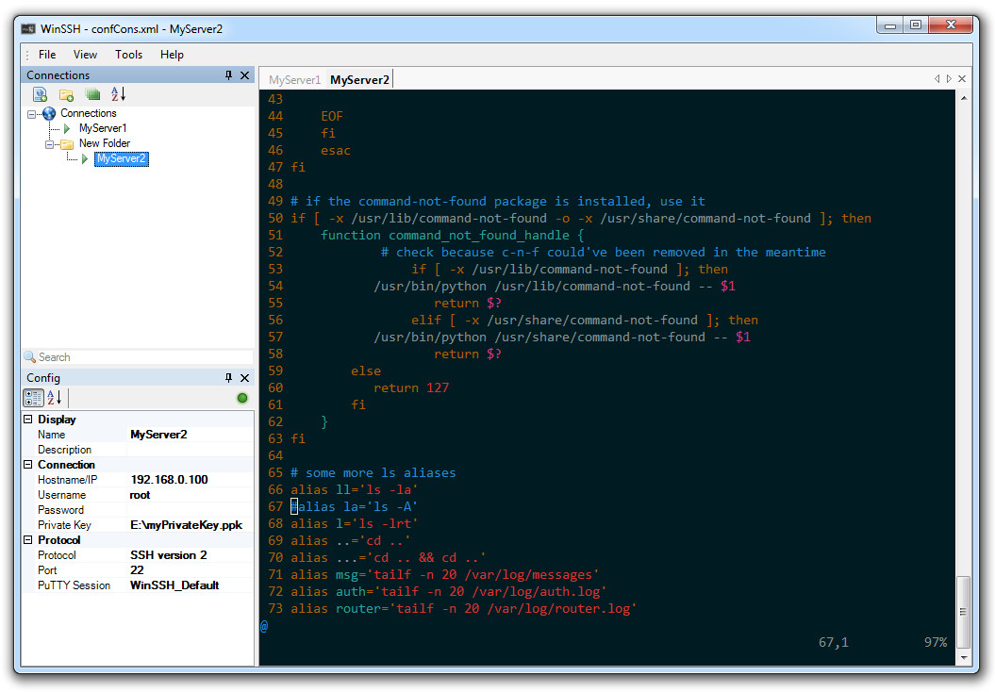Click the new folder toolbar icon
Viewport: 995px width, 692px height.
[66, 94]
